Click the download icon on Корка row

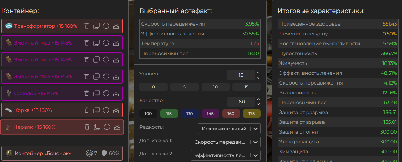coord(116,110)
